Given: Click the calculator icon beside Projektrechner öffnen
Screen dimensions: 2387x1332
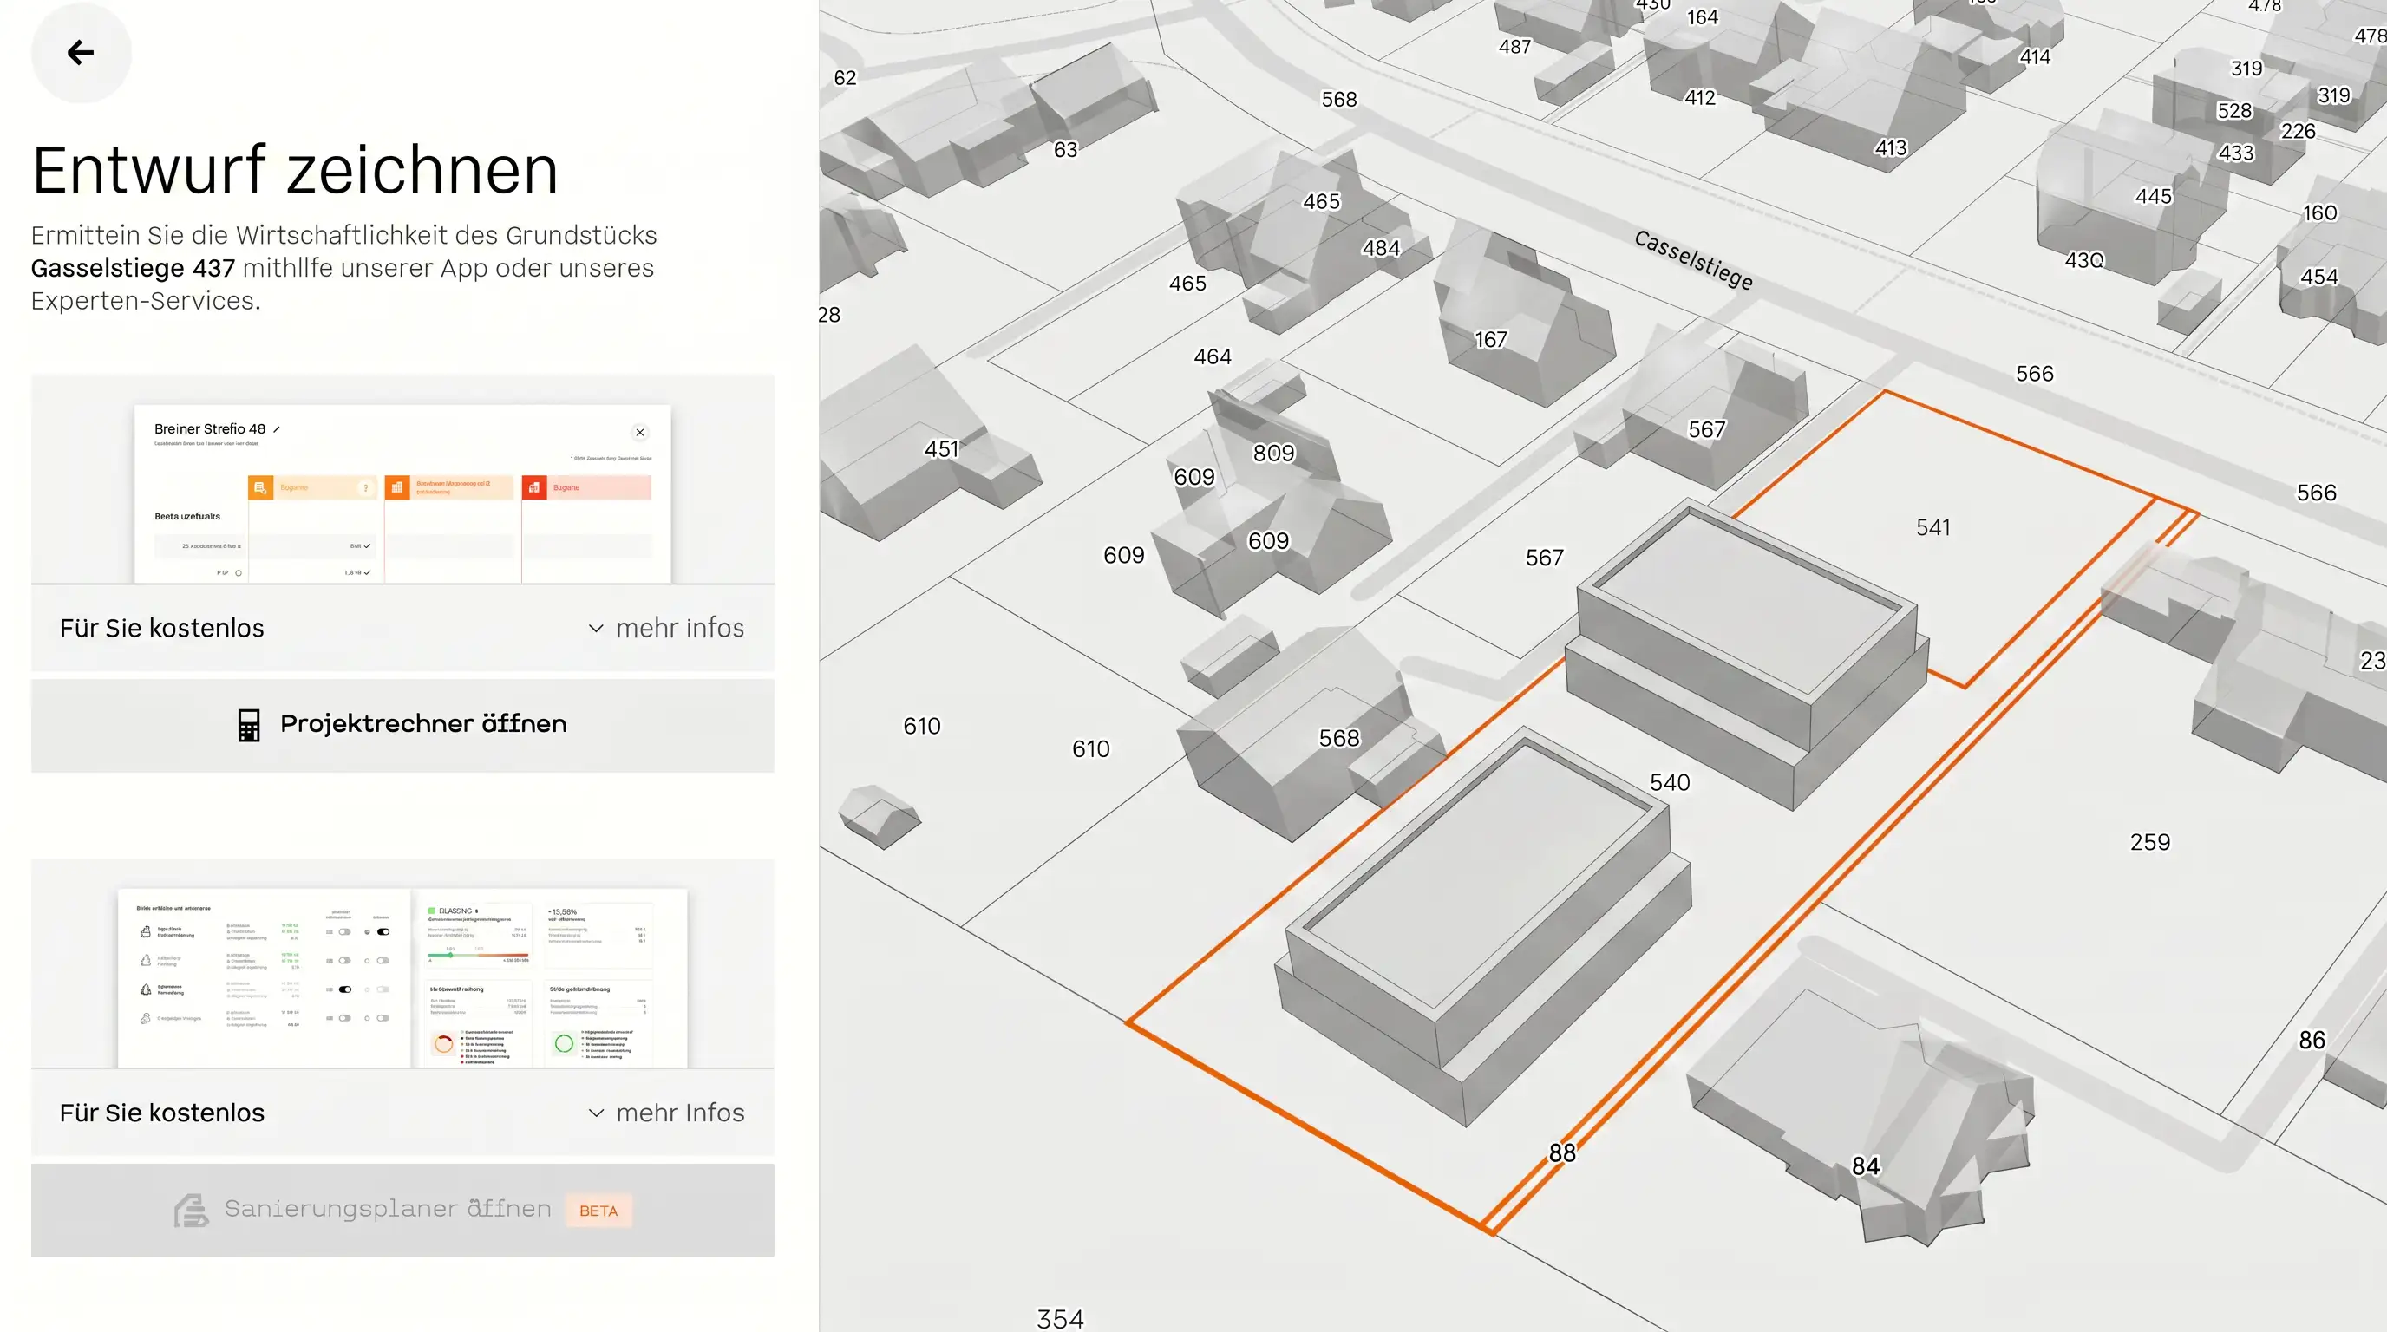Looking at the screenshot, I should click(x=248, y=724).
